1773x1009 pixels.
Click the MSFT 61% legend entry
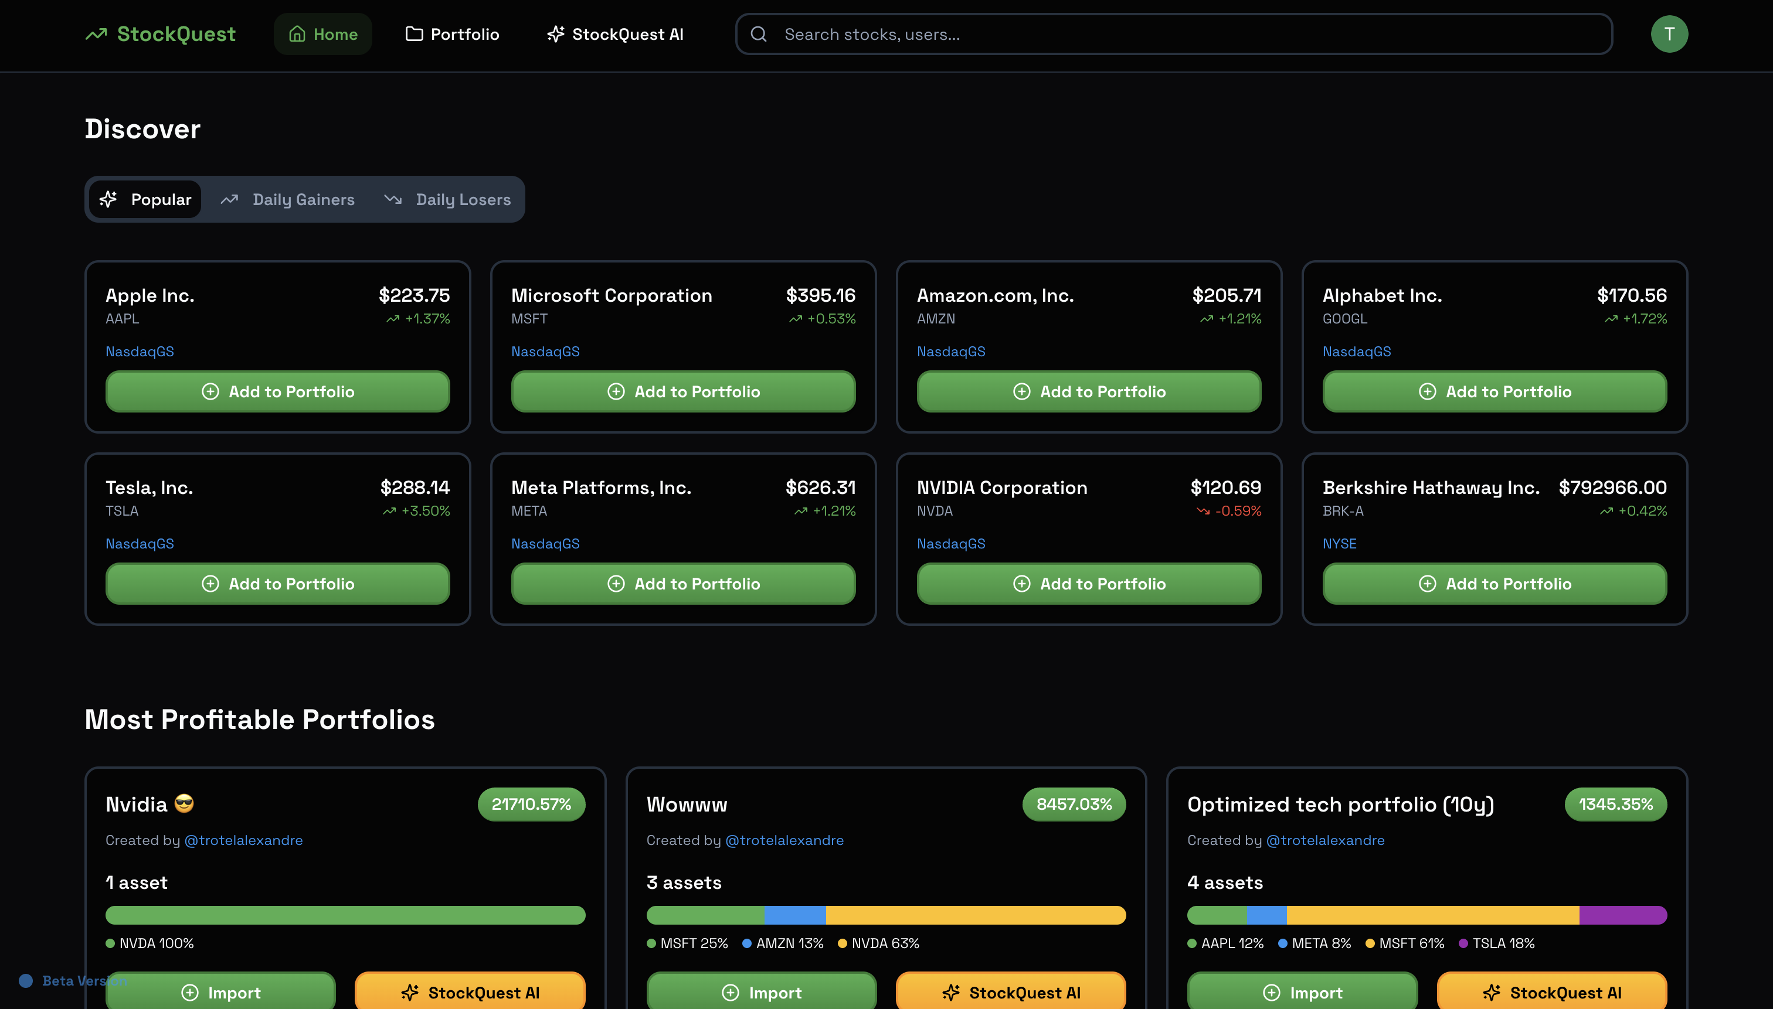click(x=1405, y=943)
